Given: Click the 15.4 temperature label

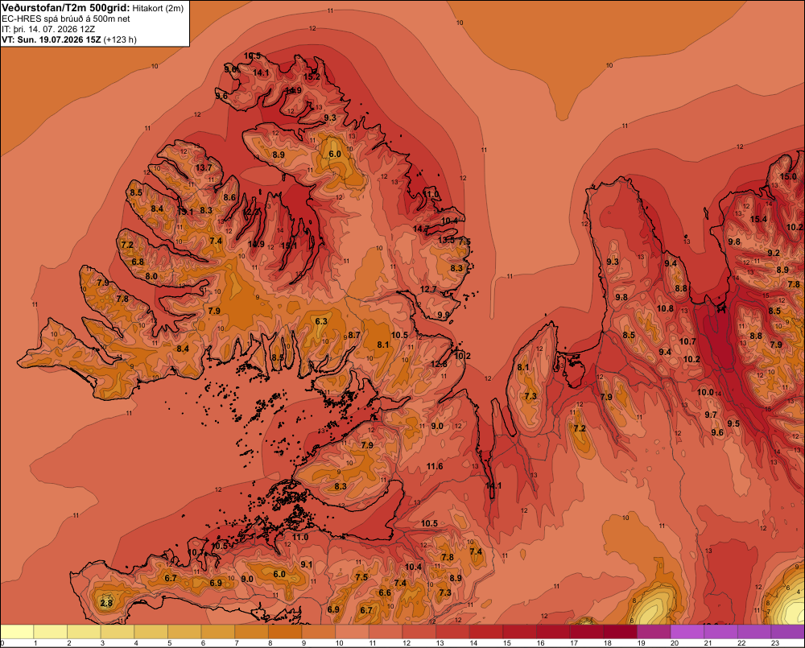Looking at the screenshot, I should [758, 219].
